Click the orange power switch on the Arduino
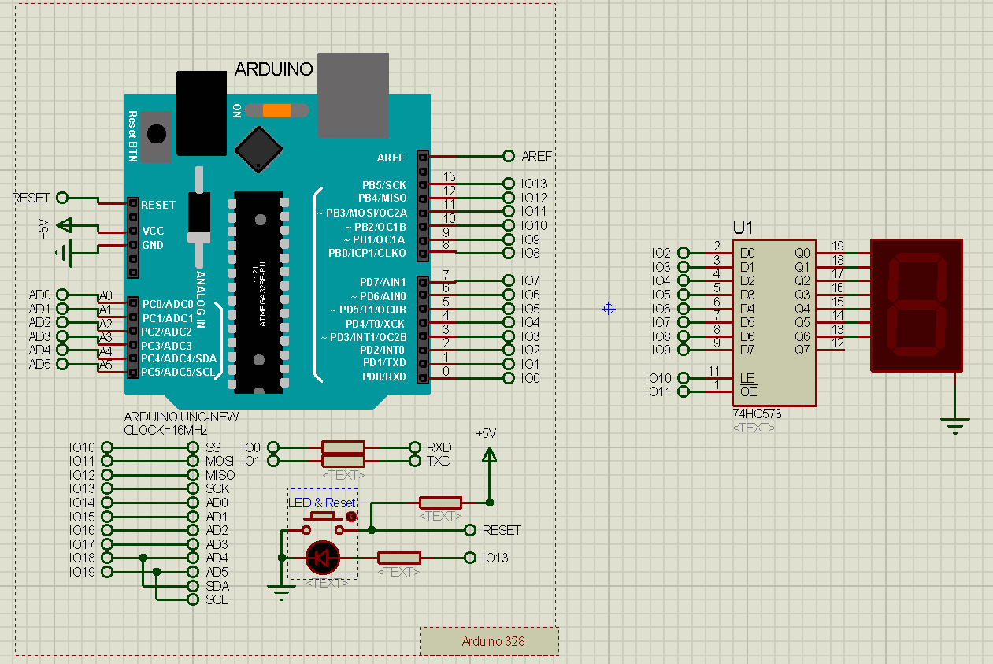This screenshot has height=664, width=993. click(277, 110)
